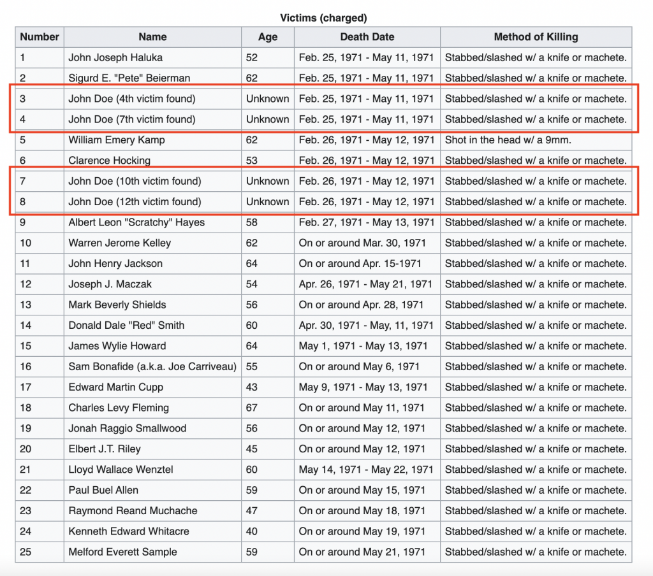
Task: Click the "Victims (charged)" table caption
Action: pos(323,18)
